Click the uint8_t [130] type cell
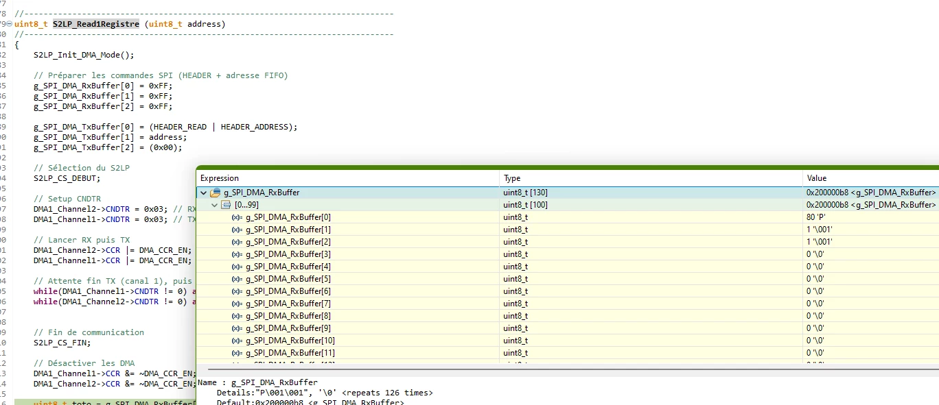Image resolution: width=939 pixels, height=405 pixels. 651,193
